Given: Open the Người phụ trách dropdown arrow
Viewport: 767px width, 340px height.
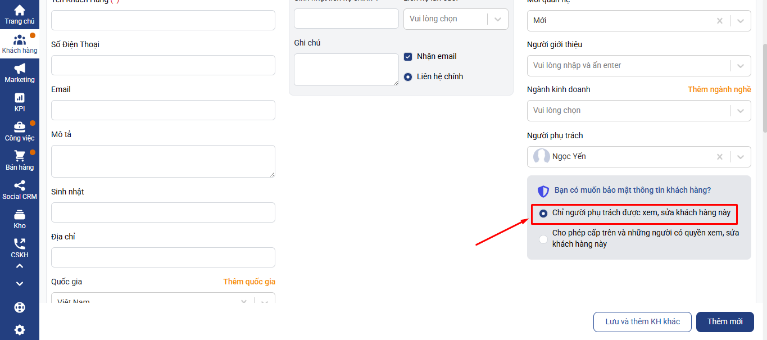Looking at the screenshot, I should pos(741,157).
